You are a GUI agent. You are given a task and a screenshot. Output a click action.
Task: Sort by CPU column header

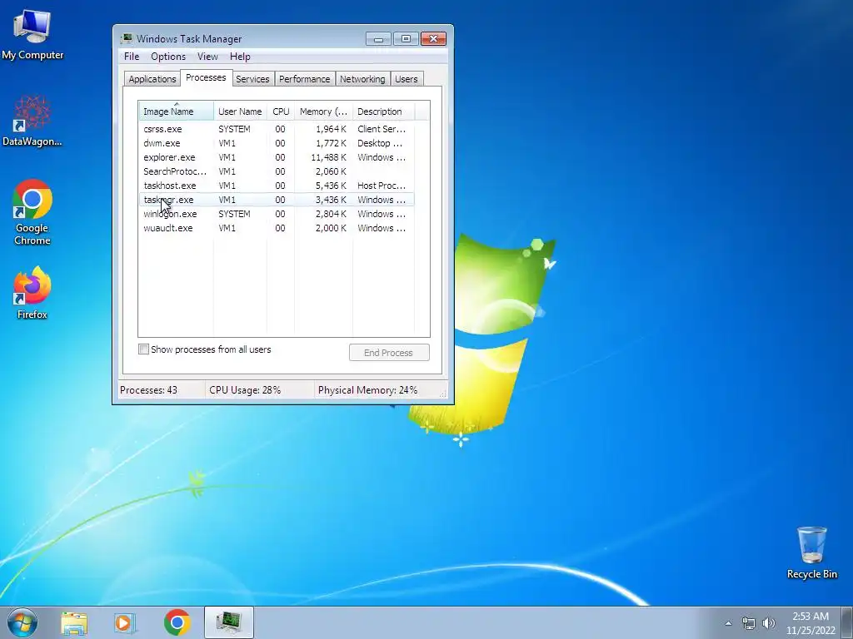coord(281,111)
